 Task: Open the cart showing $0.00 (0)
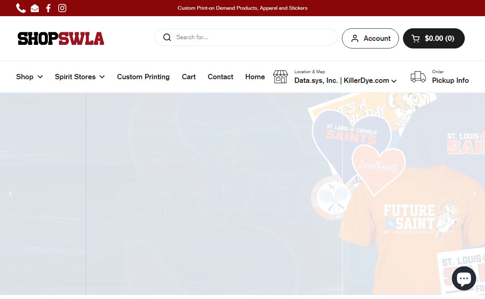434,38
